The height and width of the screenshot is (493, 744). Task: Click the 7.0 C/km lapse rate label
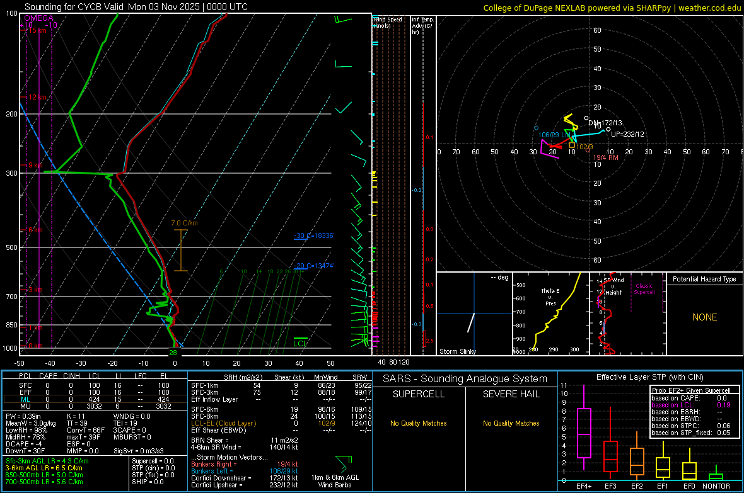pyautogui.click(x=185, y=224)
